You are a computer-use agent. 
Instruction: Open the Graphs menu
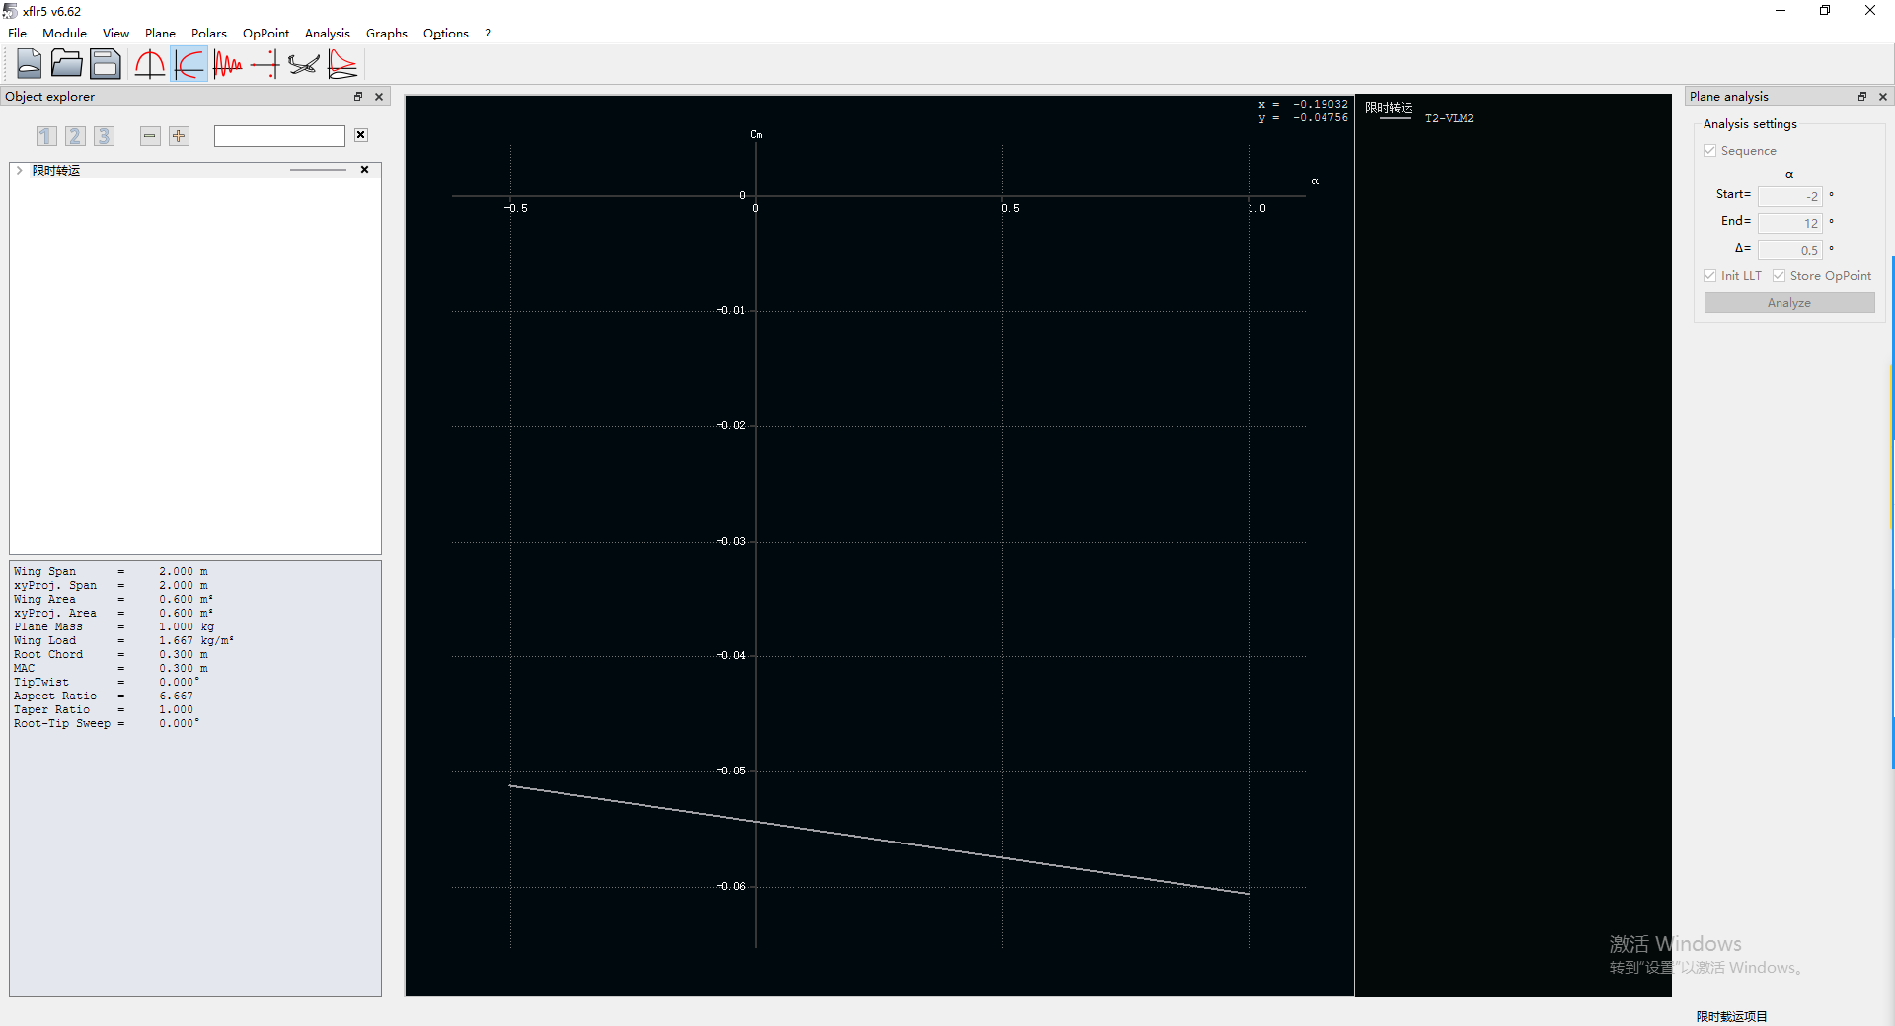click(x=387, y=33)
